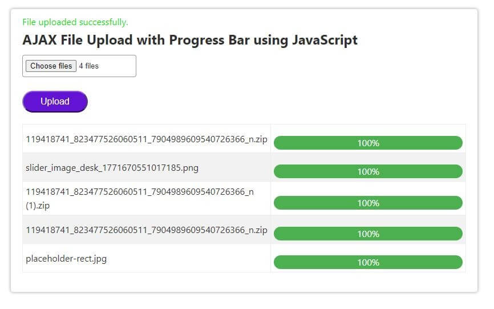Click the "File uploaded successfully." message
The width and height of the screenshot is (494, 309).
click(x=75, y=22)
